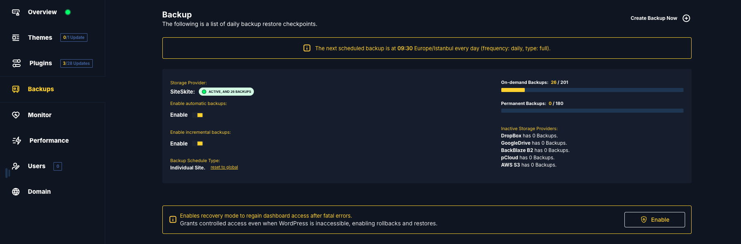This screenshot has height=244, width=741.
Task: Click the Plugins sidebar icon
Action: click(x=17, y=63)
